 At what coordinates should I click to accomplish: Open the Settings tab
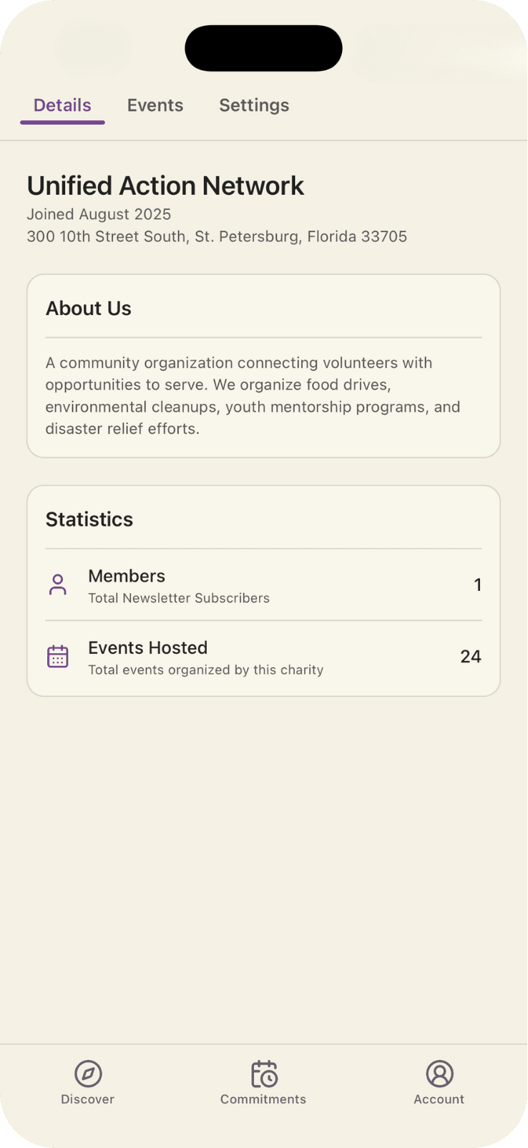click(x=254, y=105)
